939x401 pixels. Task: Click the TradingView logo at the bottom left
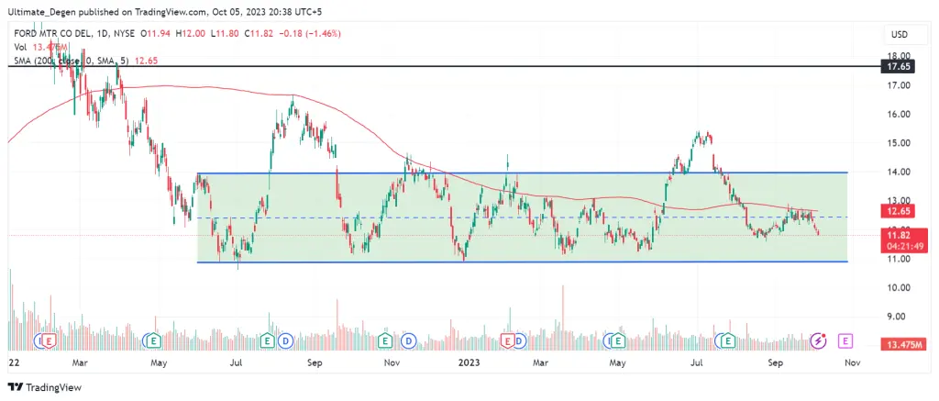tap(45, 387)
